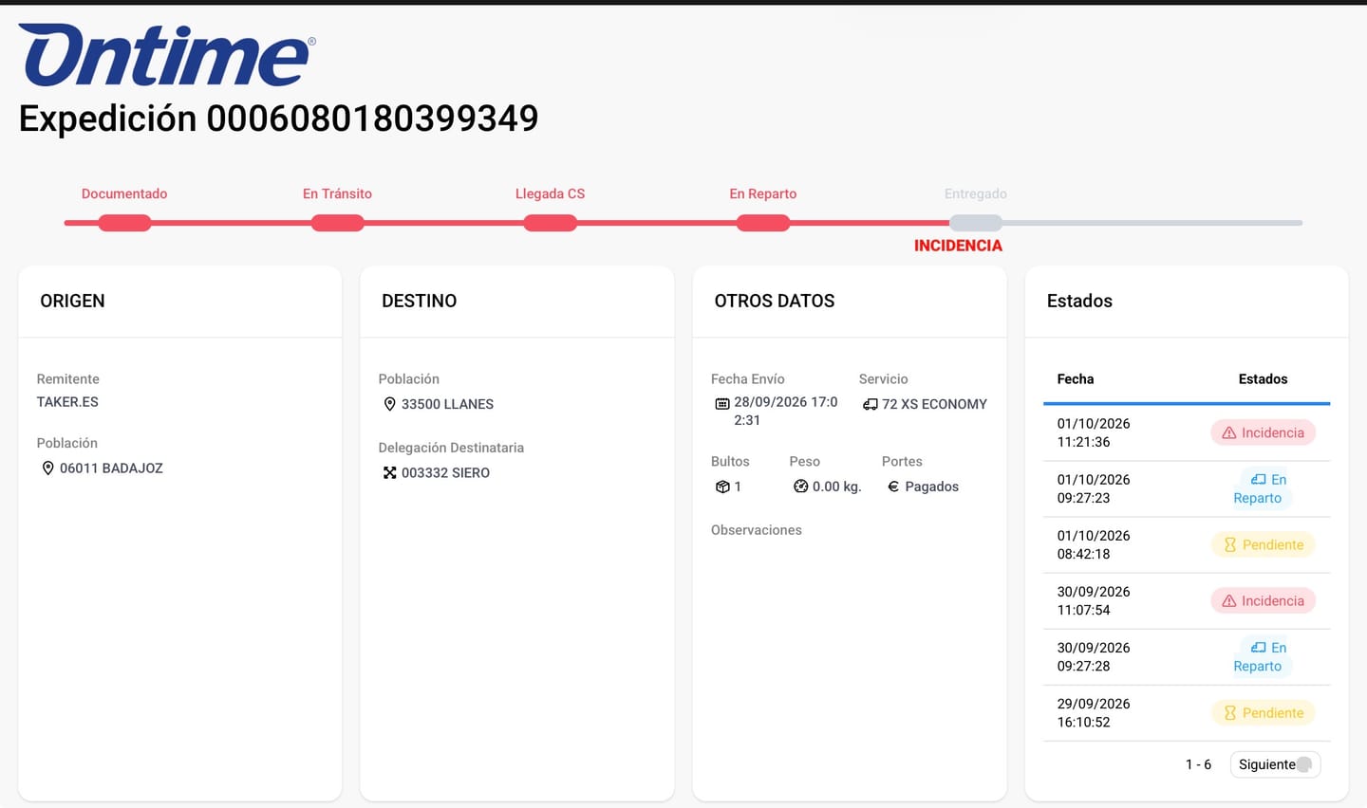
Task: Click the Pendiente badge for 29/09/2026 16:10:52
Action: tap(1263, 712)
